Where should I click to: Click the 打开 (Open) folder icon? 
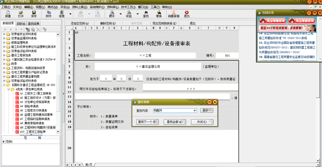[x=21, y=14]
